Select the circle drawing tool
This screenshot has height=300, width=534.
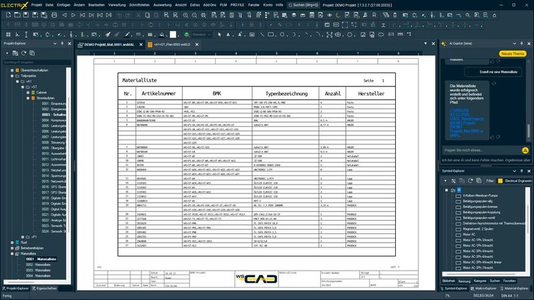[x=282, y=35]
